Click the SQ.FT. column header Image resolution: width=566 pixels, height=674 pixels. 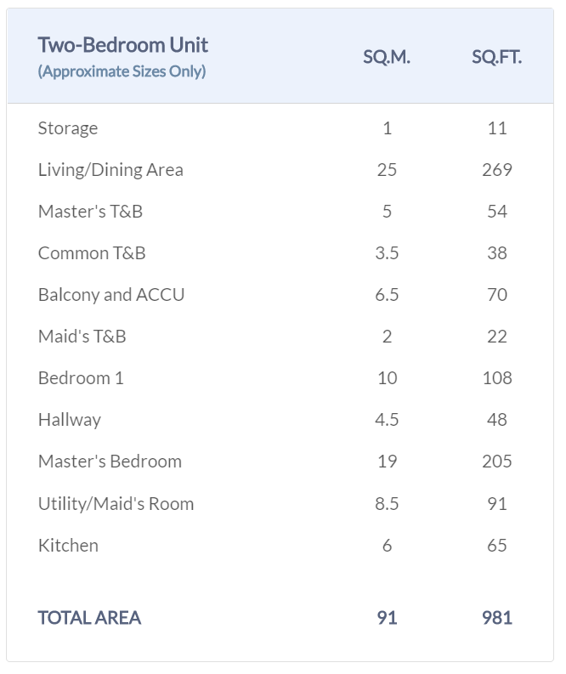[x=497, y=58]
